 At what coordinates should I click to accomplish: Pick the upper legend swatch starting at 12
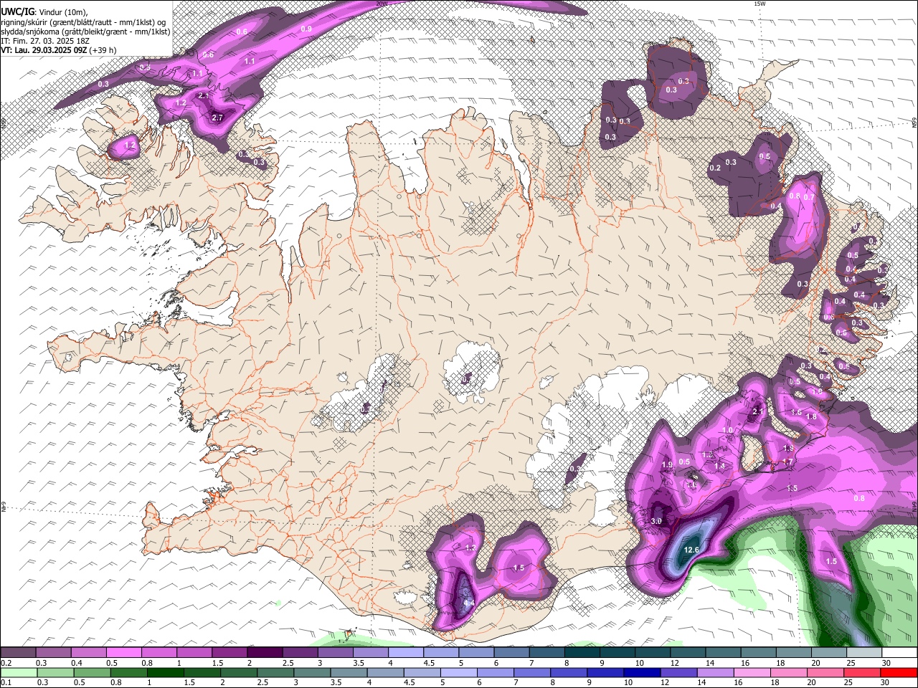(x=688, y=652)
